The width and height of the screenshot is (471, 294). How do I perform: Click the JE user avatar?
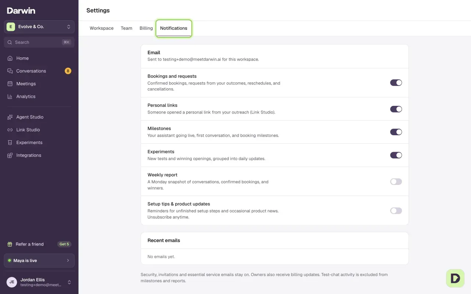[x=12, y=282]
